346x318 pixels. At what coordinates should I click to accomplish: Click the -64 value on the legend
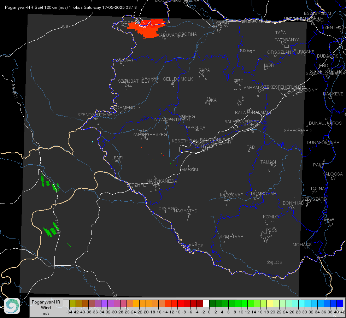tap(69, 312)
